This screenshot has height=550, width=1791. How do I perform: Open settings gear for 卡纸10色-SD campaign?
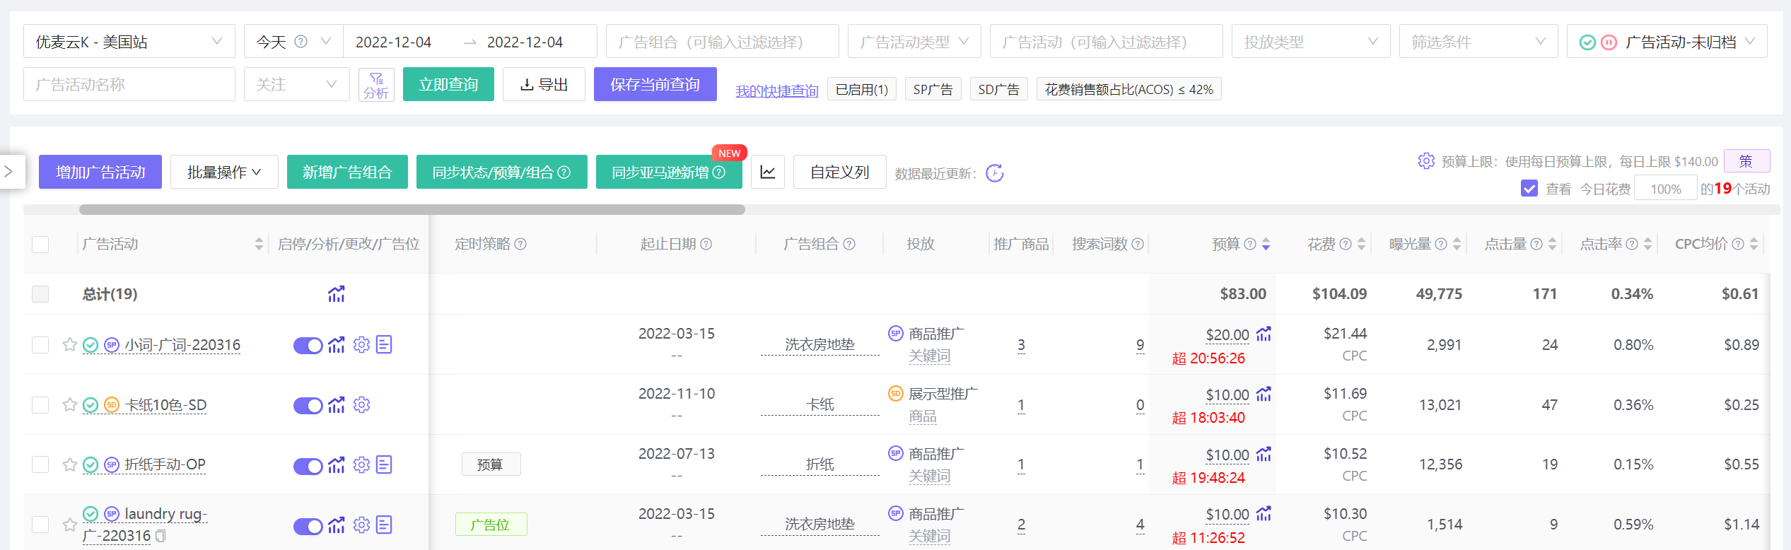(x=361, y=405)
